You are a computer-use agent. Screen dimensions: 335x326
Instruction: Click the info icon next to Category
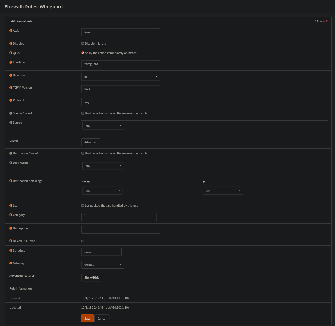coord(11,215)
